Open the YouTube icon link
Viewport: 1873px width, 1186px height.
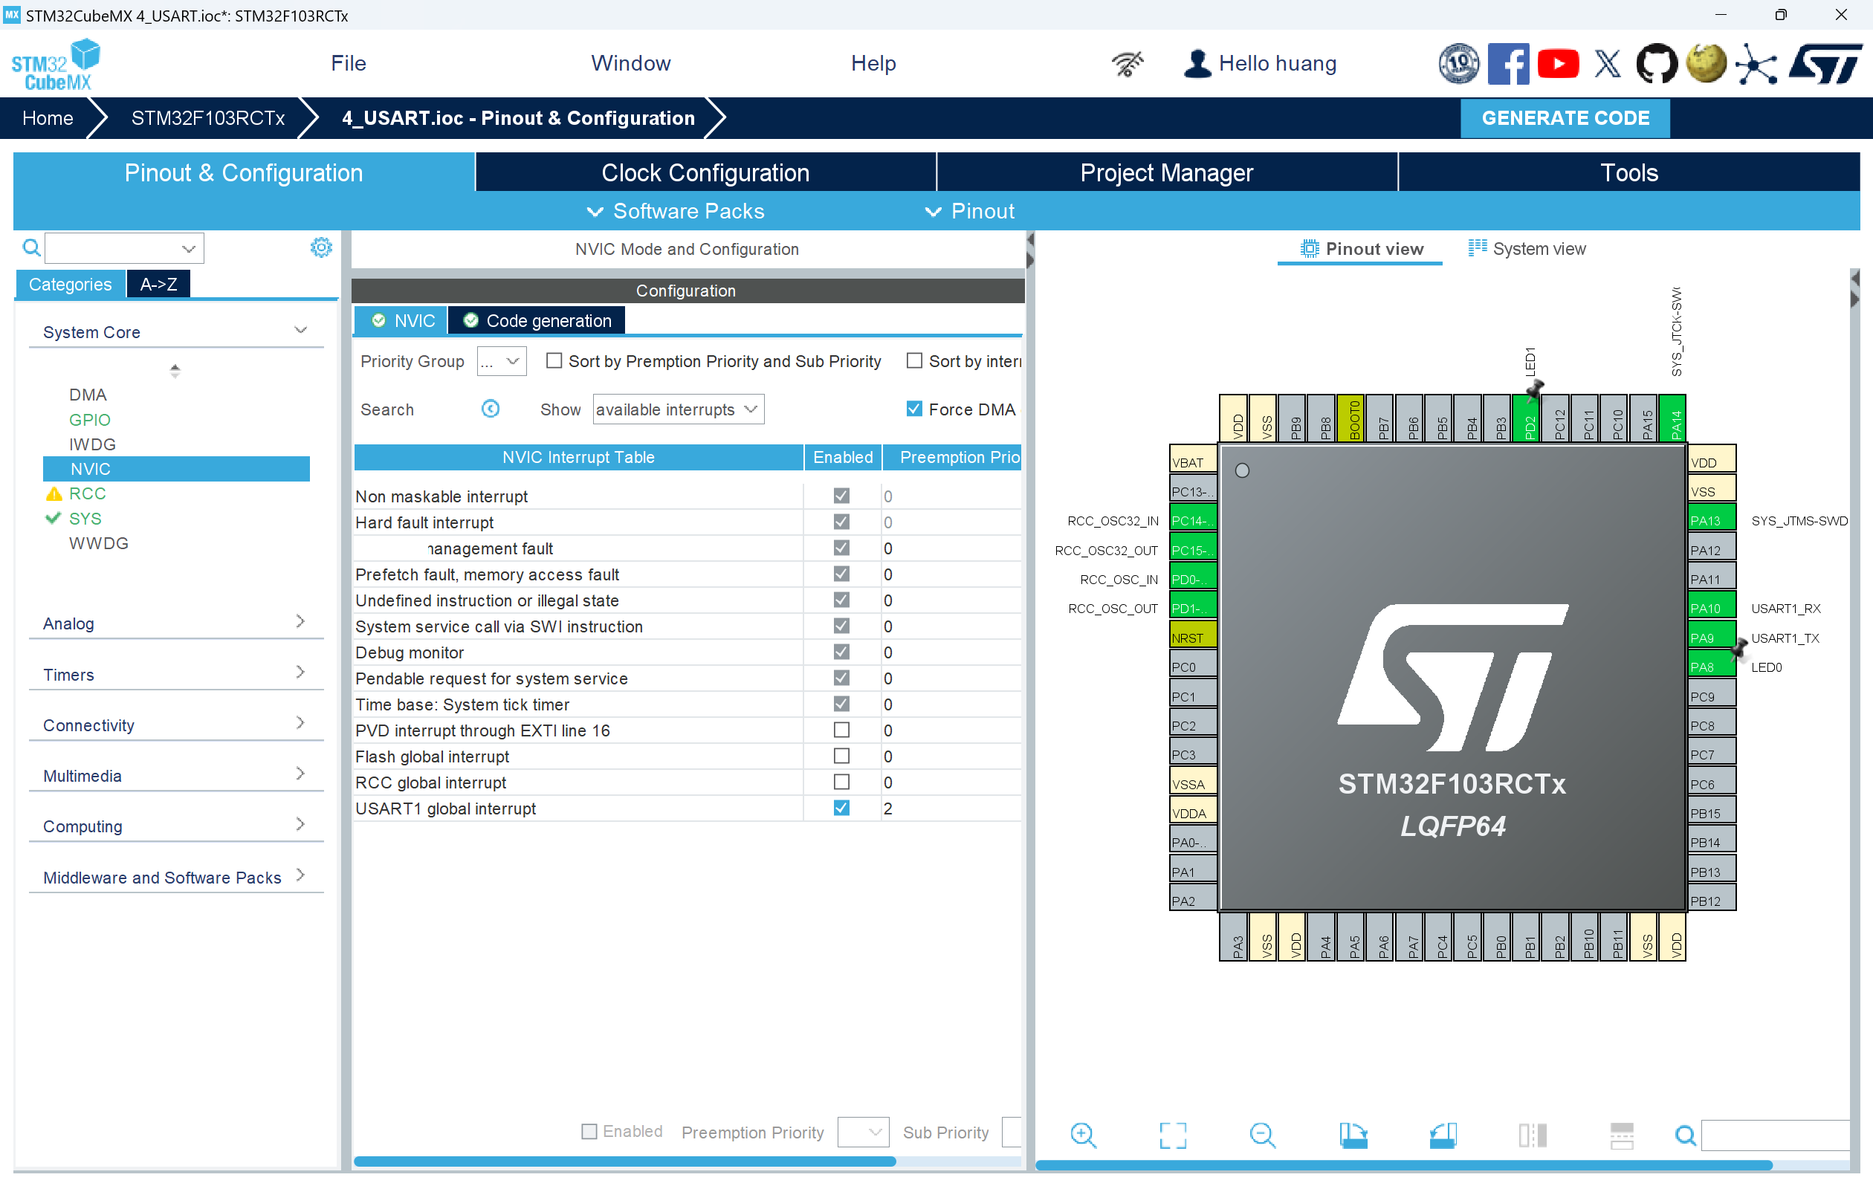tap(1557, 64)
